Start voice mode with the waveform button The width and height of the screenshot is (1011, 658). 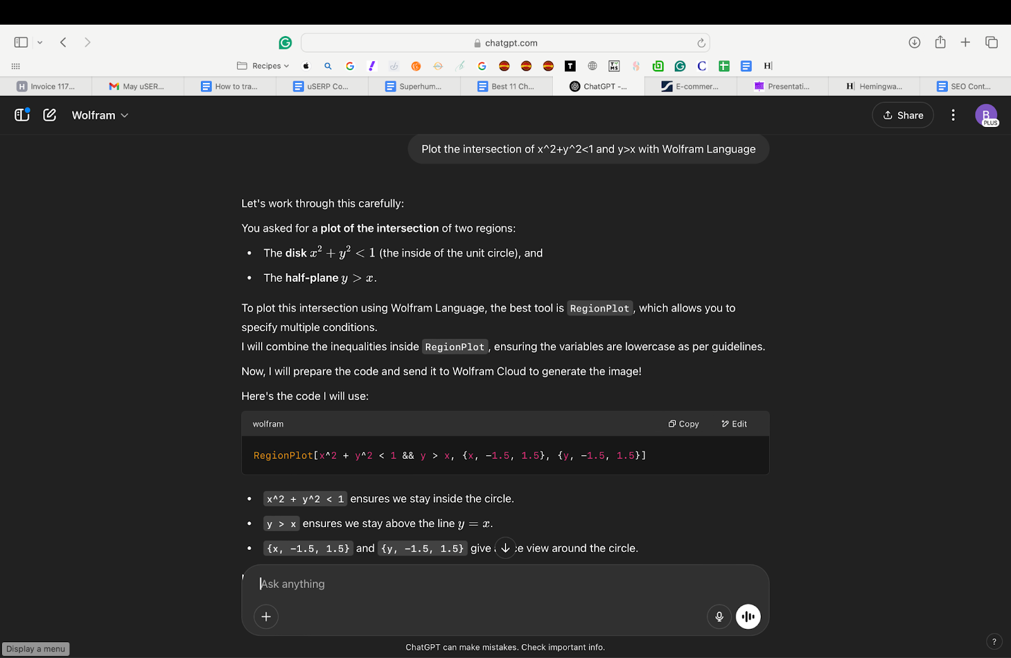point(748,616)
